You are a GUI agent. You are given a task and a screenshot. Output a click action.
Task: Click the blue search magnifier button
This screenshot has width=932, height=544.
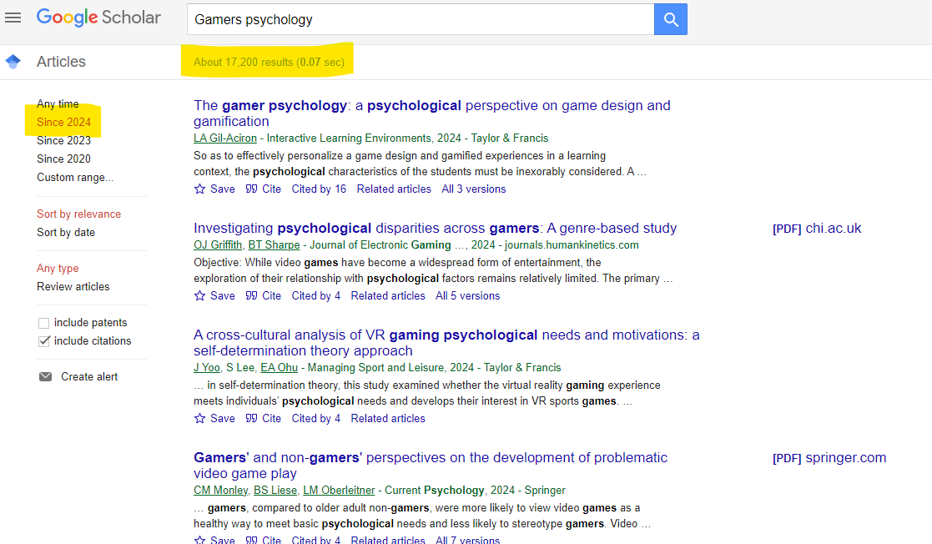tap(671, 20)
